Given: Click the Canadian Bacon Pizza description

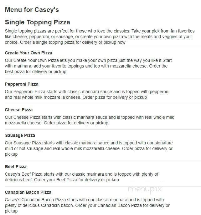Looking at the screenshot, I should pyautogui.click(x=87, y=205).
